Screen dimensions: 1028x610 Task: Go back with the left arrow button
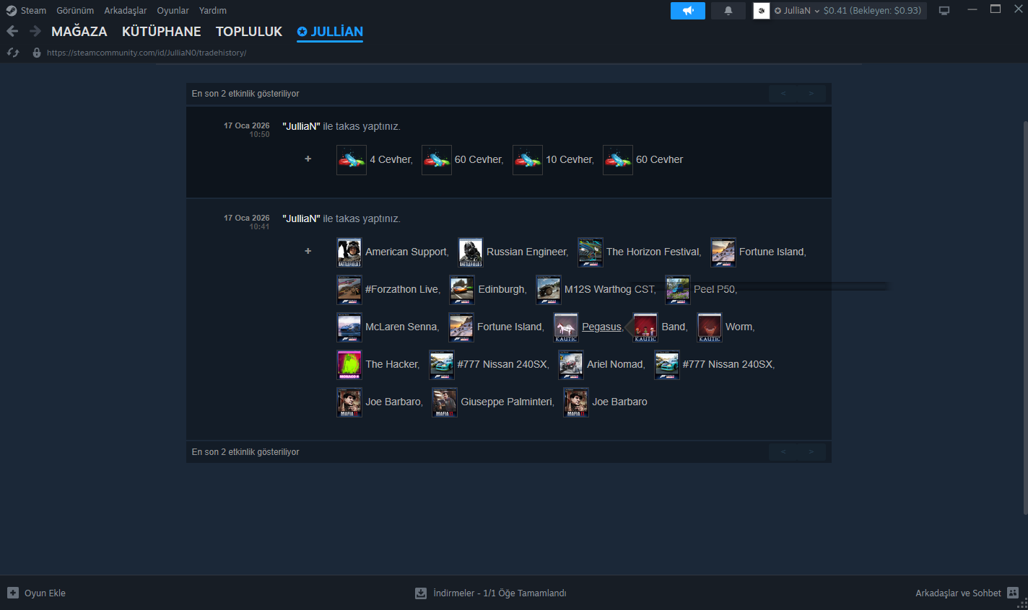coord(12,31)
